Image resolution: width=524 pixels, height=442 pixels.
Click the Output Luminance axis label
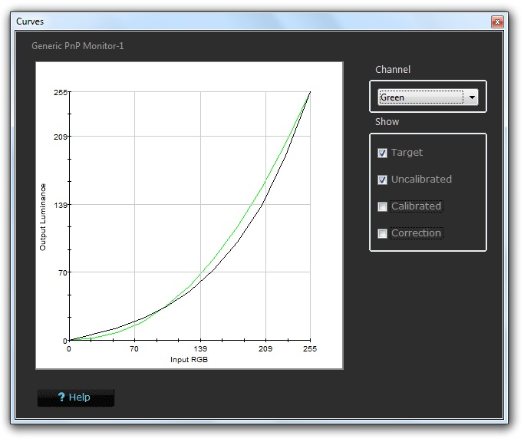tap(43, 216)
